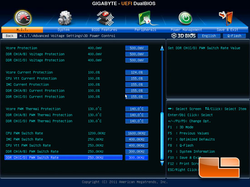Edit DDR CH(C/D) Current Protection value
Viewport: 250px width, 187px height.
pyautogui.click(x=137, y=96)
